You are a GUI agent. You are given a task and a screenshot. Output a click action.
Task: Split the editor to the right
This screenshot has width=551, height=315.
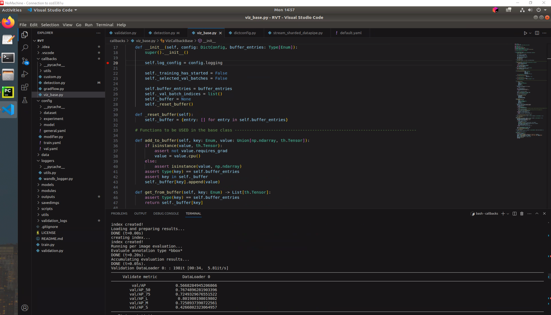point(537,33)
